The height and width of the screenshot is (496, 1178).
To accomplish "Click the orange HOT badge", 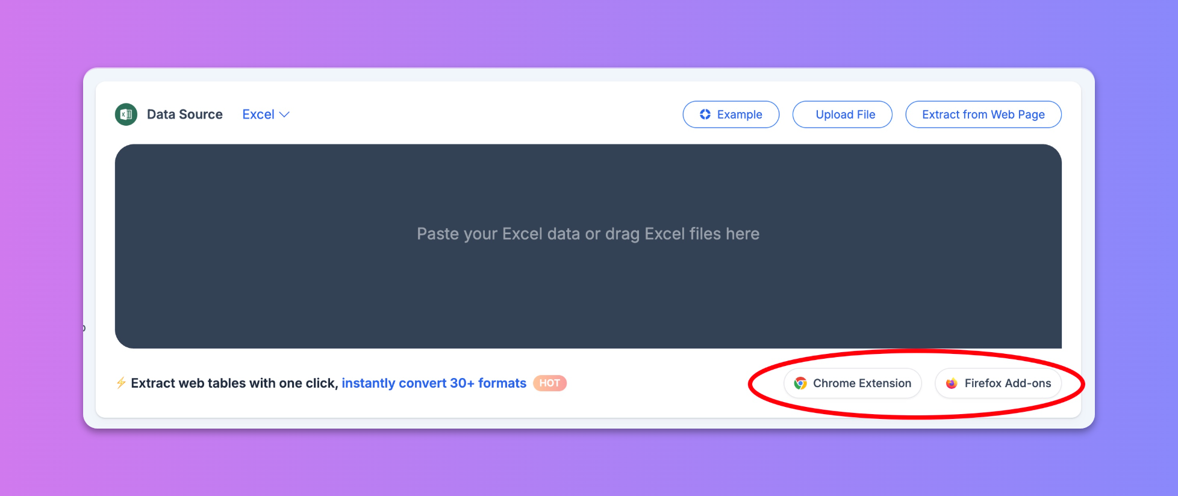I will (550, 383).
